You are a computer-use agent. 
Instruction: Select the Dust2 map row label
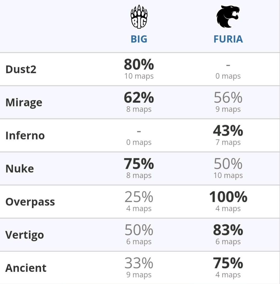click(x=21, y=69)
